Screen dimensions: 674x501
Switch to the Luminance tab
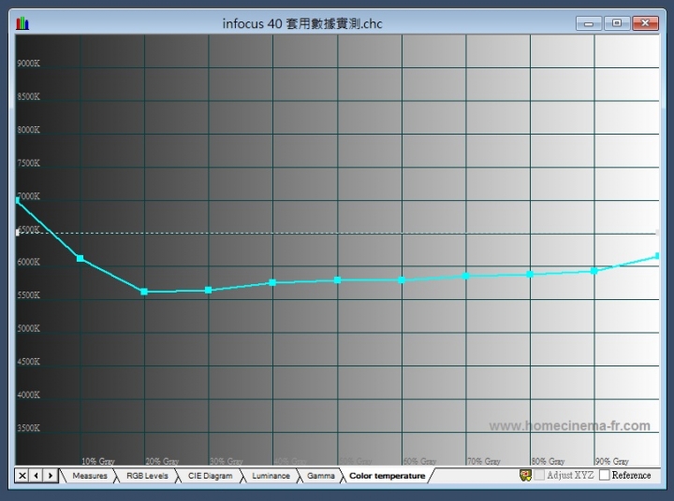coord(271,476)
